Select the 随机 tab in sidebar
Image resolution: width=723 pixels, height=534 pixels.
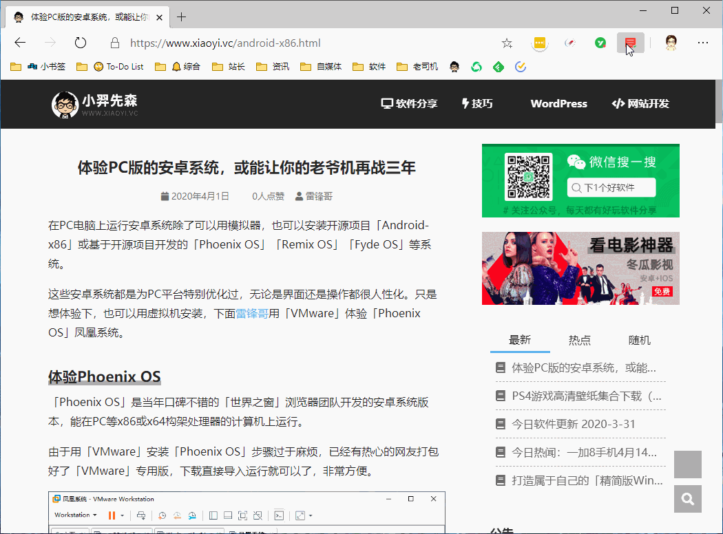pos(639,340)
